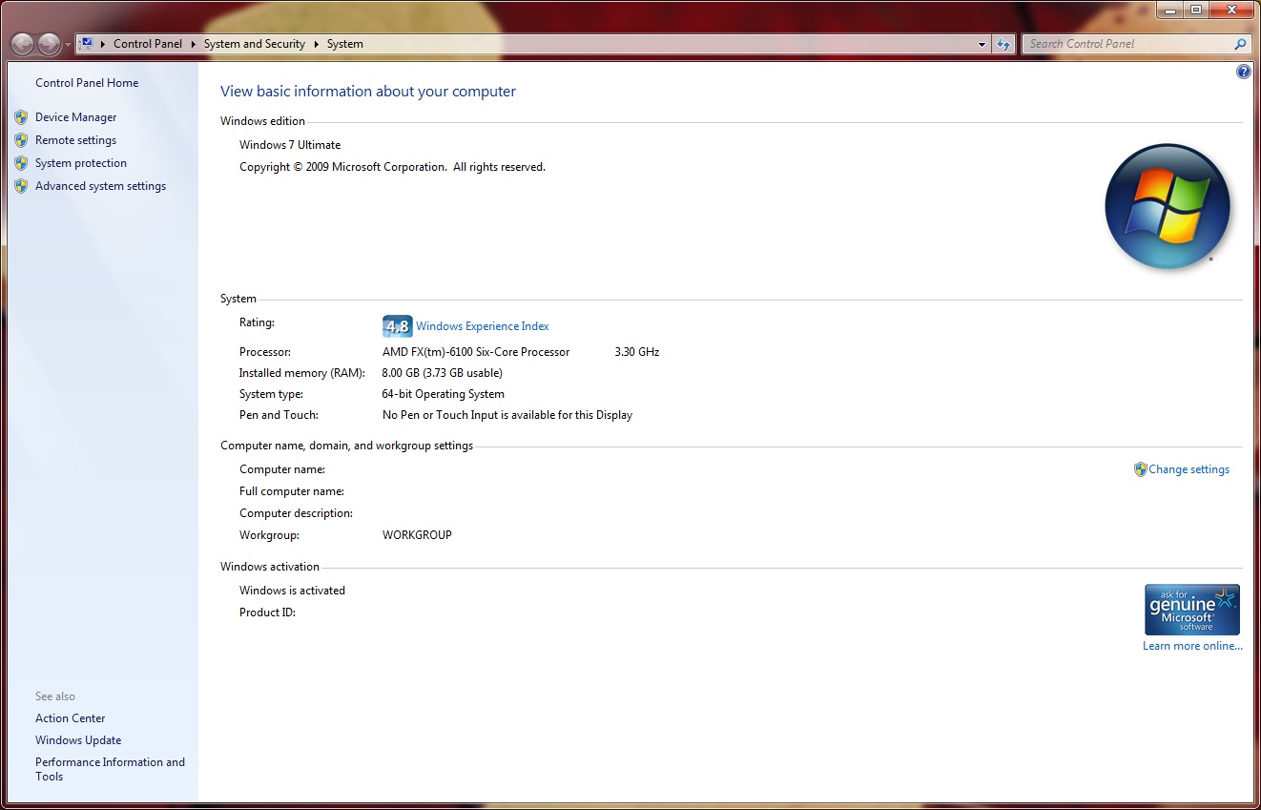
Task: Click the Back navigation arrow button
Action: [22, 44]
